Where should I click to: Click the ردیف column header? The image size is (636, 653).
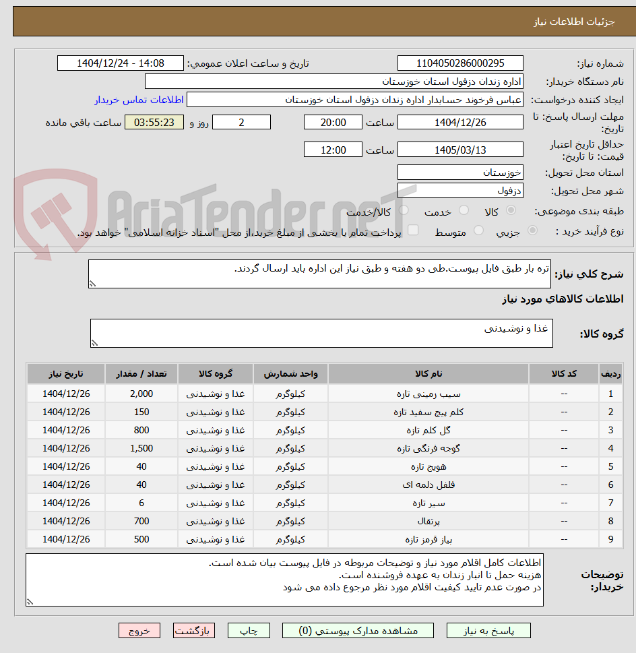610,373
